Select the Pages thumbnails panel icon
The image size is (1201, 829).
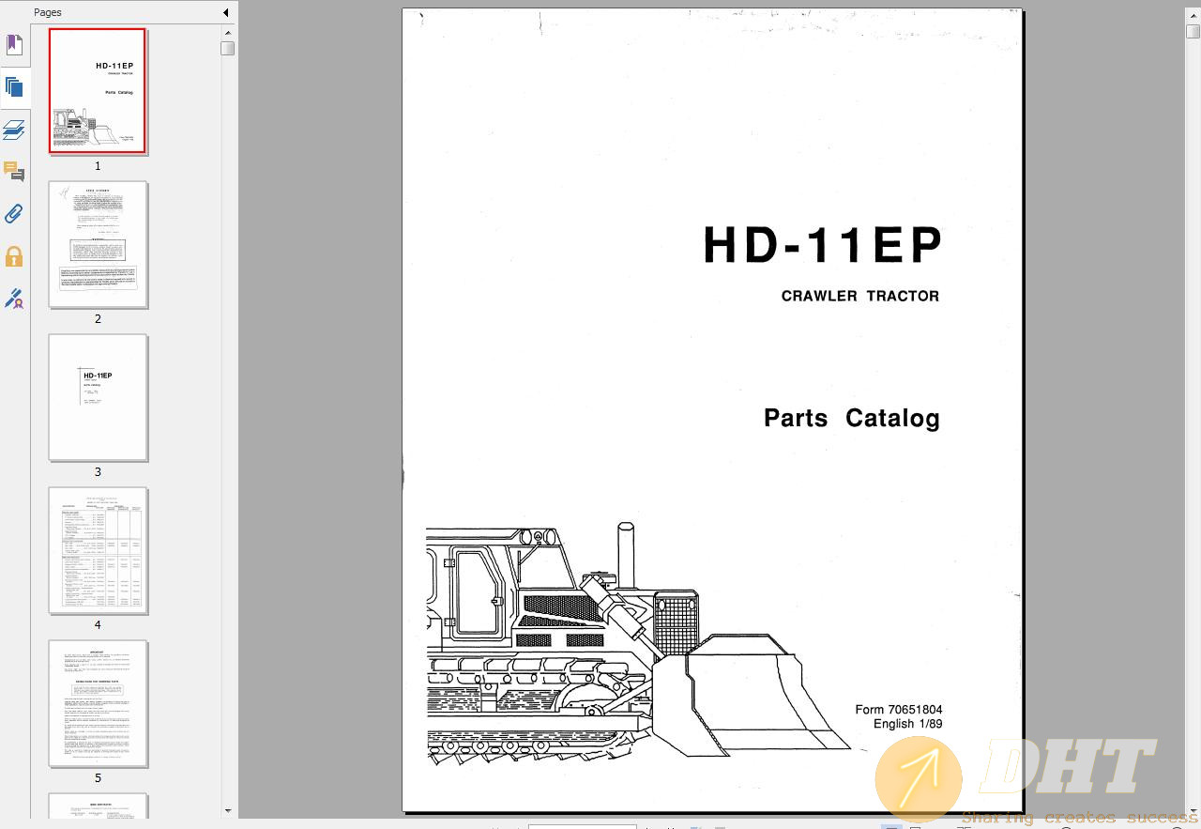(x=14, y=87)
